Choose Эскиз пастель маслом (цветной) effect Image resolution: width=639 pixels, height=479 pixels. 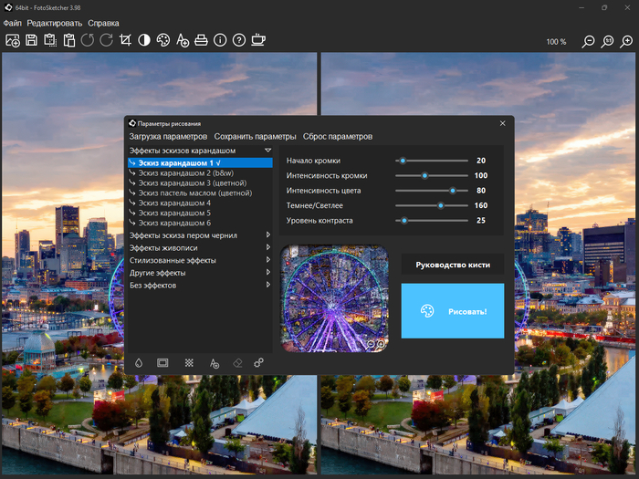pyautogui.click(x=194, y=193)
